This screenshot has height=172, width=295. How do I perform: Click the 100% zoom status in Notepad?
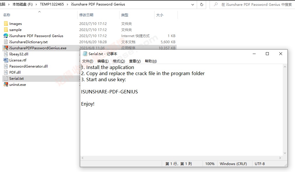[x=210, y=164]
